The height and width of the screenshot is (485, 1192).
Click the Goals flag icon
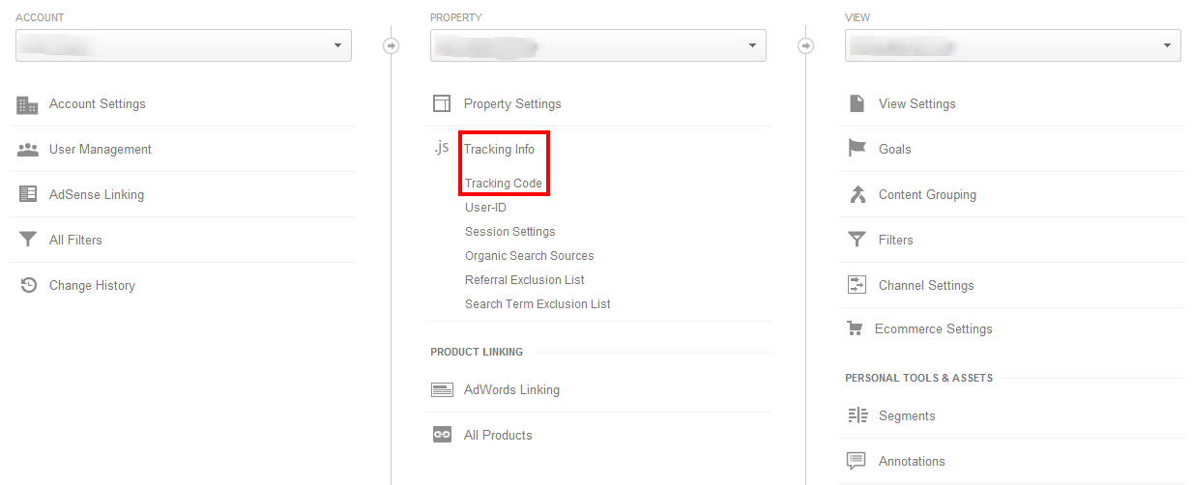tap(857, 149)
